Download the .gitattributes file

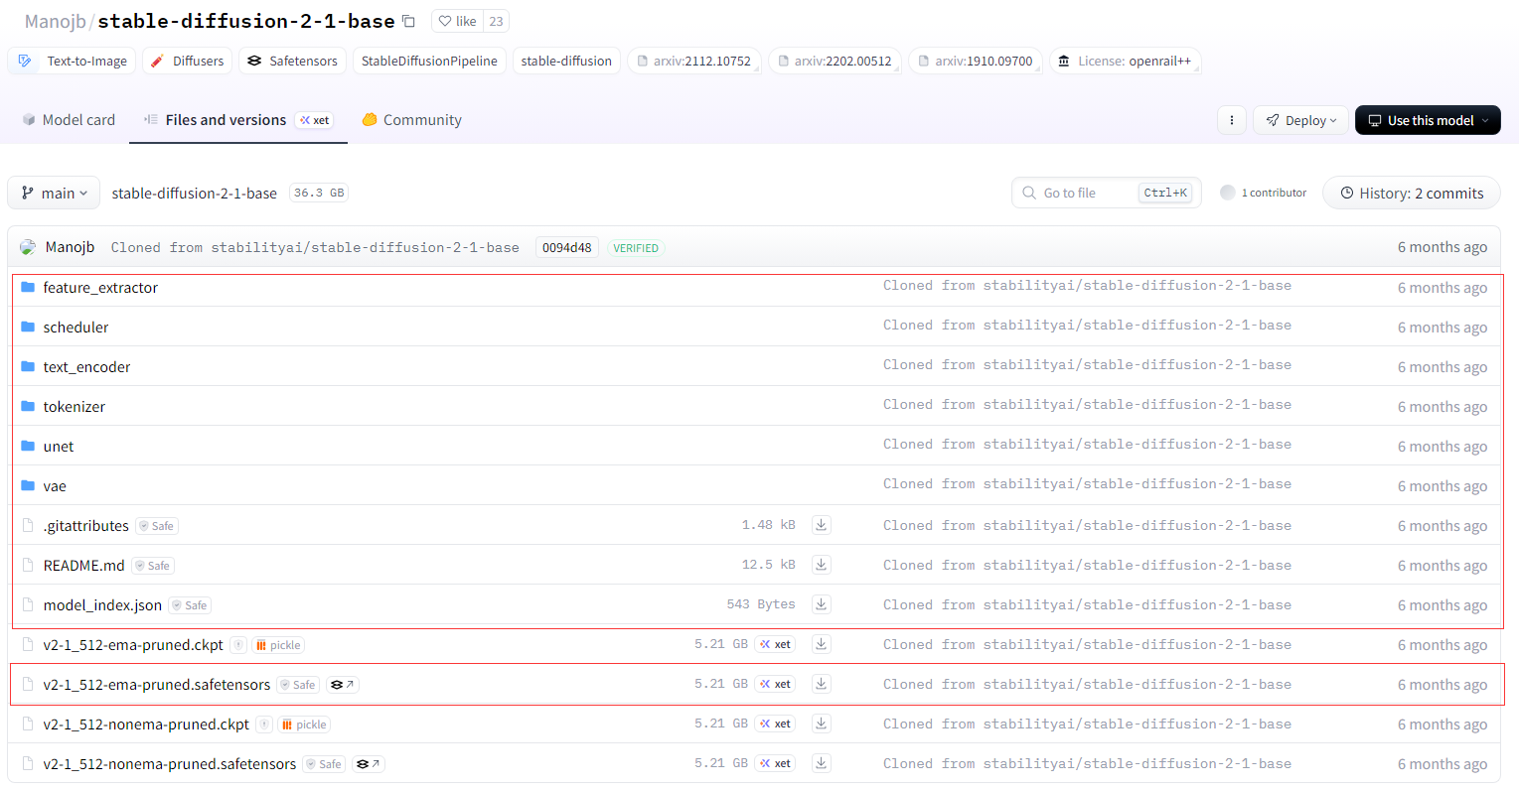click(x=822, y=525)
